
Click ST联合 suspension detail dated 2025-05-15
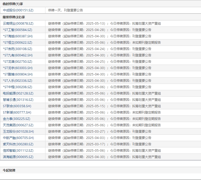pyautogui.click(x=105, y=106)
